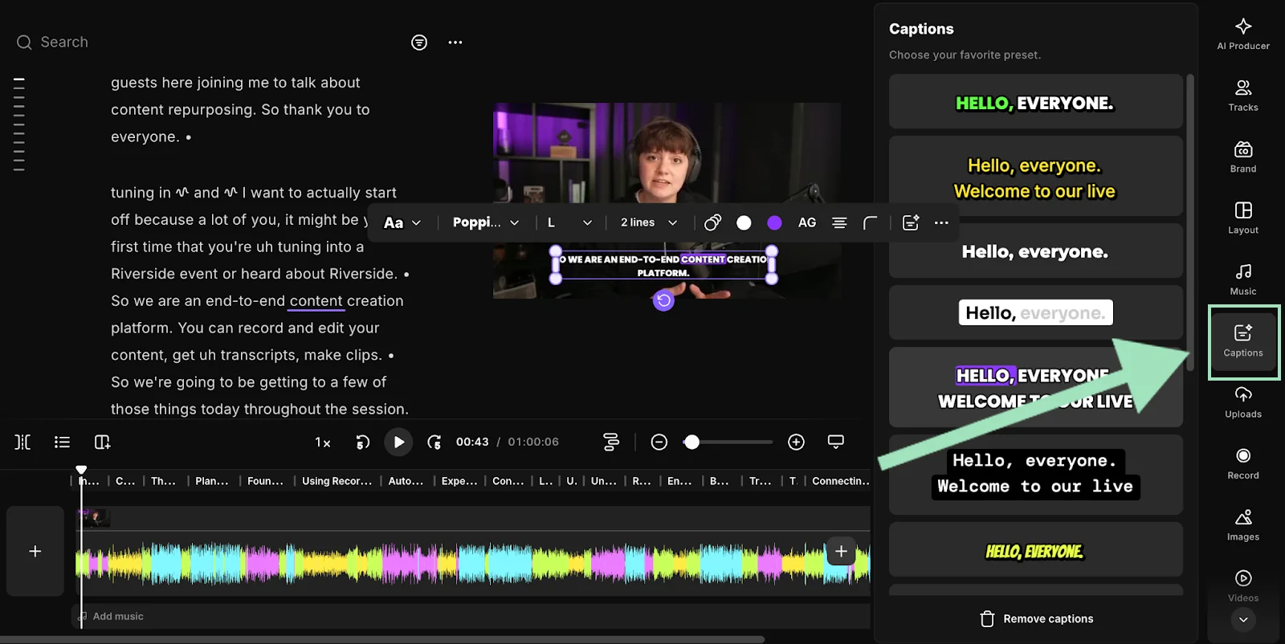This screenshot has height=644, width=1285.
Task: Select white box Hello, everyone preset
Action: point(1035,312)
